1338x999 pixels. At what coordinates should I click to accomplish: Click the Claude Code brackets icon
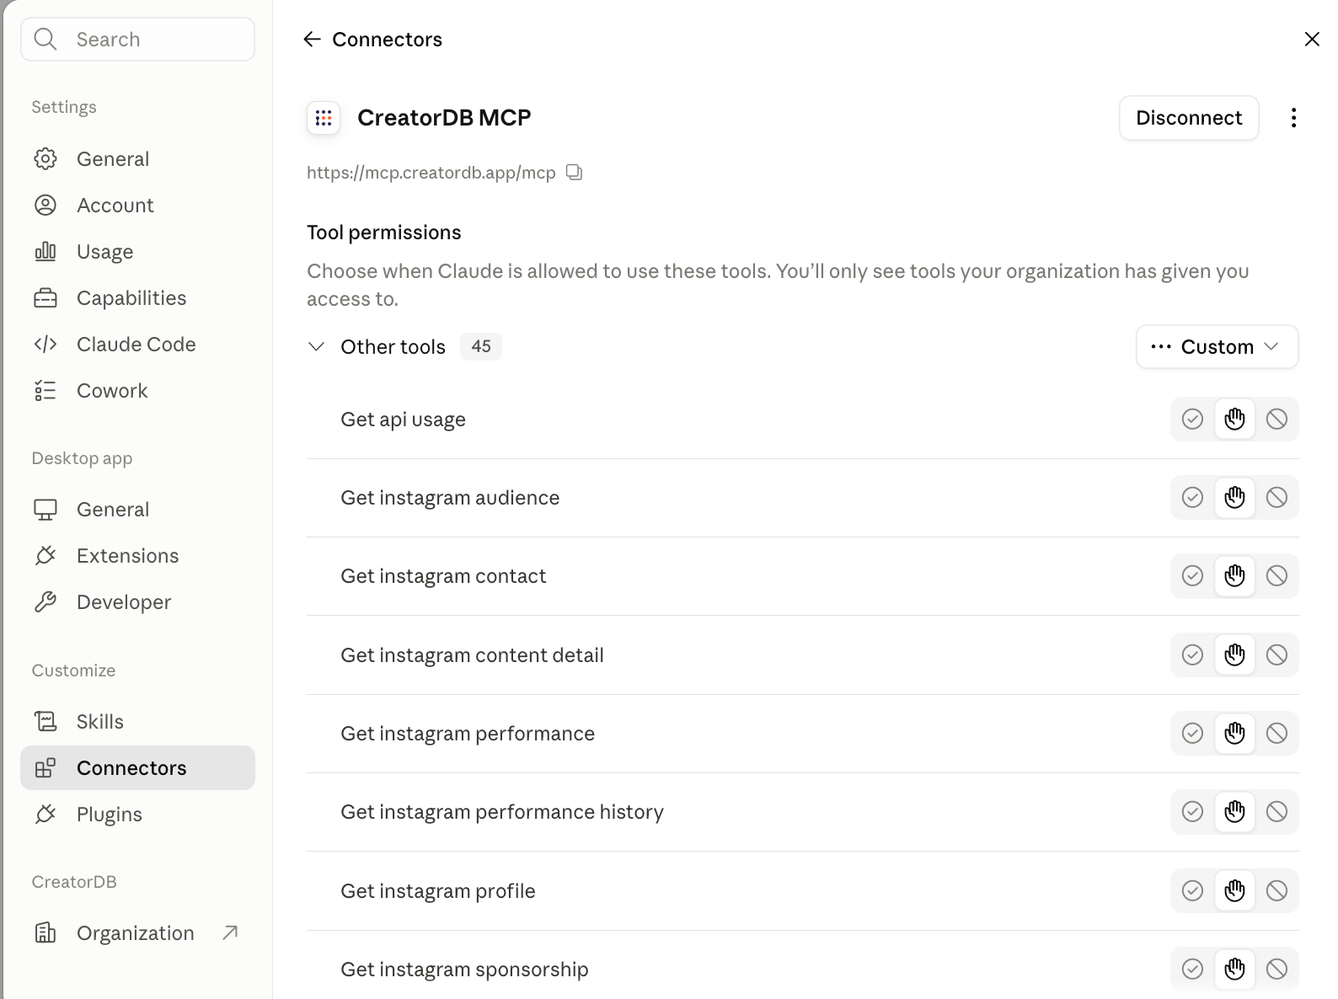[45, 345]
